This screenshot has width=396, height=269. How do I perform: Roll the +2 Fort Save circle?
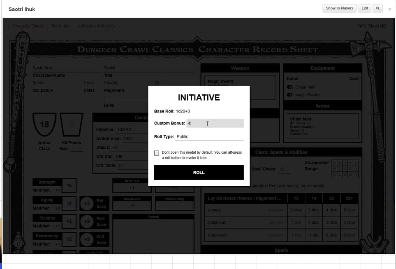pos(87,222)
